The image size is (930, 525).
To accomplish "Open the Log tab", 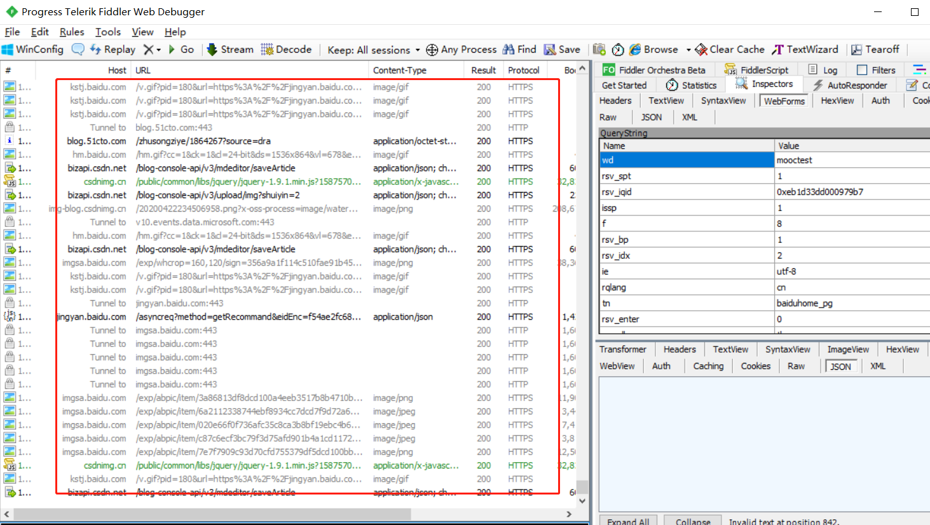I will [x=823, y=70].
